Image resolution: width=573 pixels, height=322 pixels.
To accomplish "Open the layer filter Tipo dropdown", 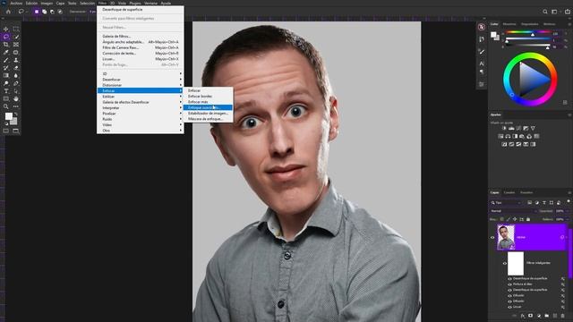I will (x=507, y=203).
